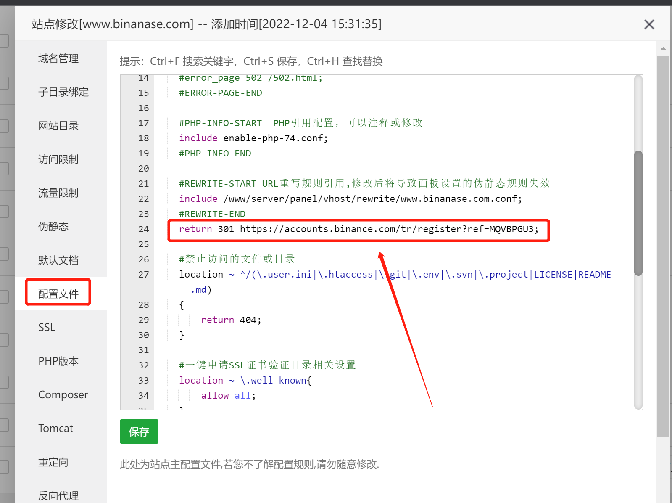Open the SSL tab
Screen dimensions: 672x503
(x=47, y=327)
